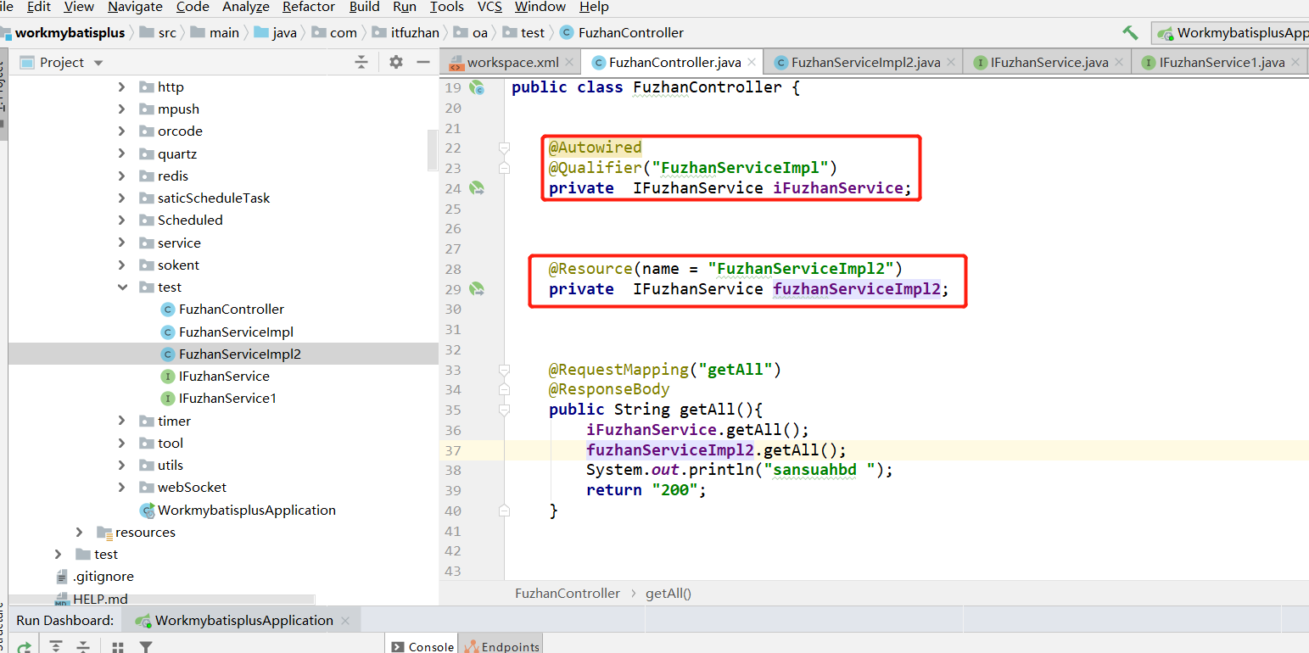
Task: Click @ResponseBody annotation on line 34
Action: tap(609, 389)
